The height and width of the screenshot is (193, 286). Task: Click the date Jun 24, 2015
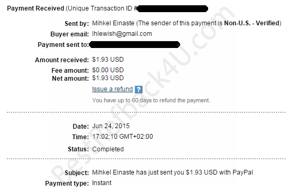click(111, 126)
